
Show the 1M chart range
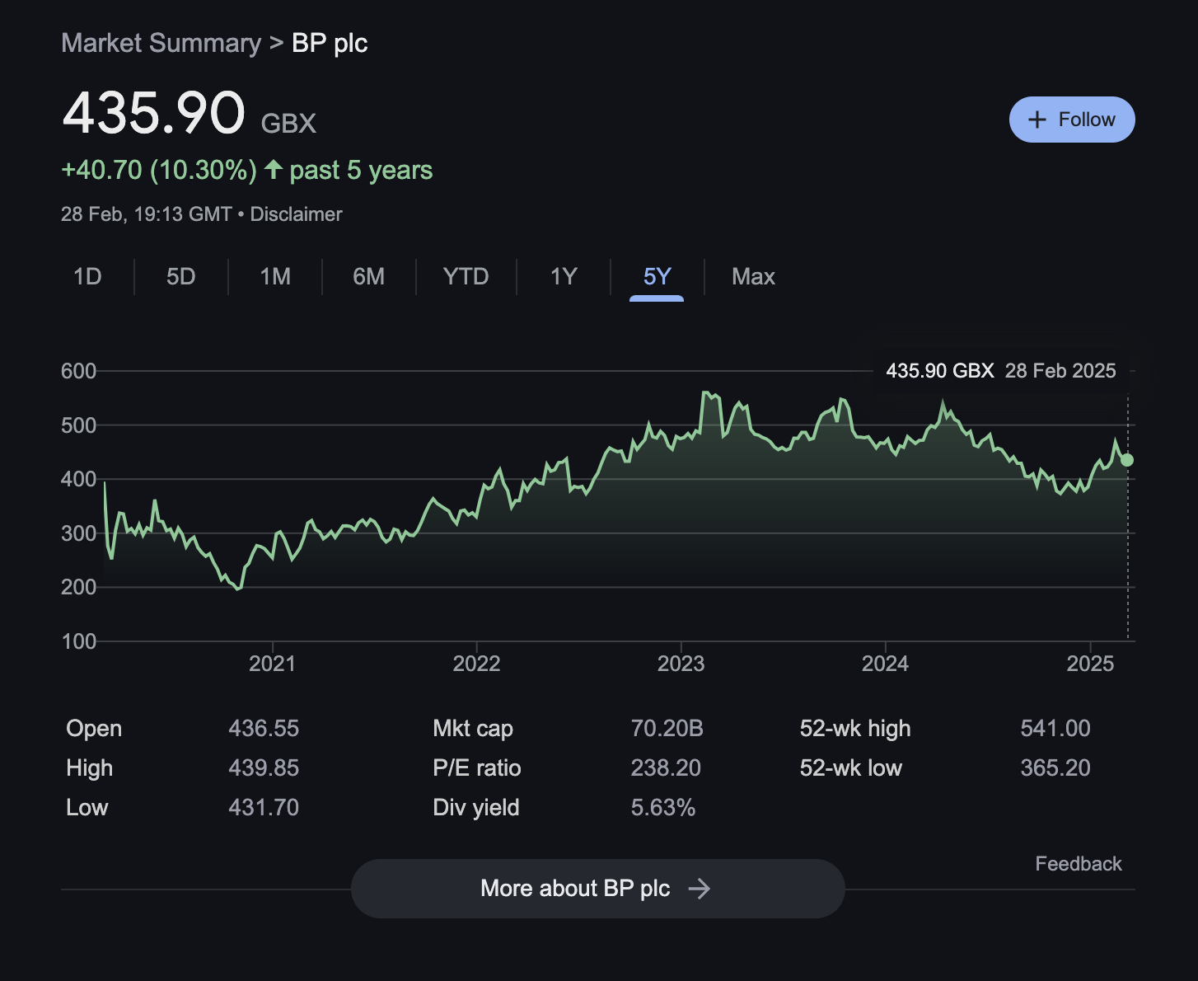tap(275, 276)
